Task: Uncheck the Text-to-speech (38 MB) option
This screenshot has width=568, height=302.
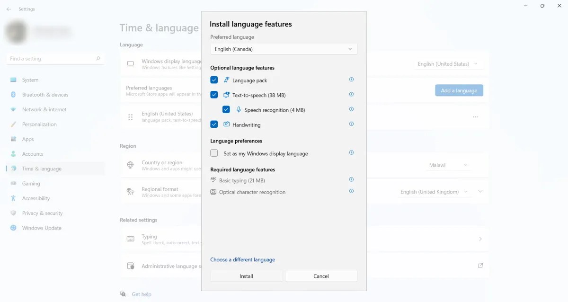Action: click(214, 95)
